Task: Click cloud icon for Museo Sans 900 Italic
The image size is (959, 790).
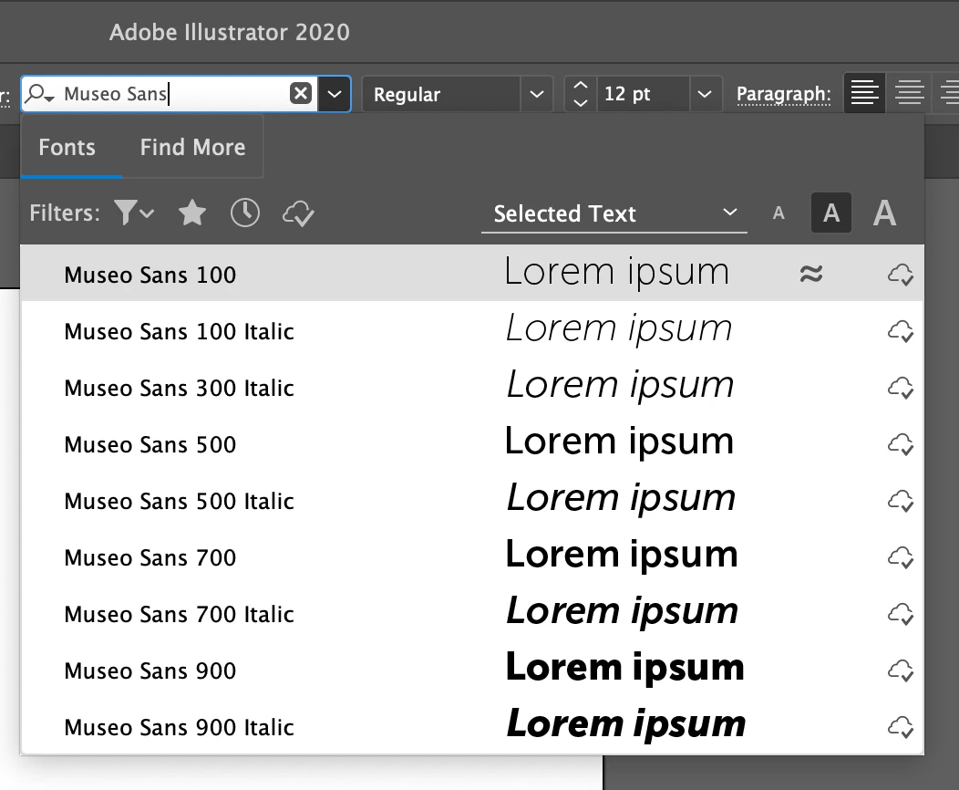Action: pyautogui.click(x=901, y=727)
